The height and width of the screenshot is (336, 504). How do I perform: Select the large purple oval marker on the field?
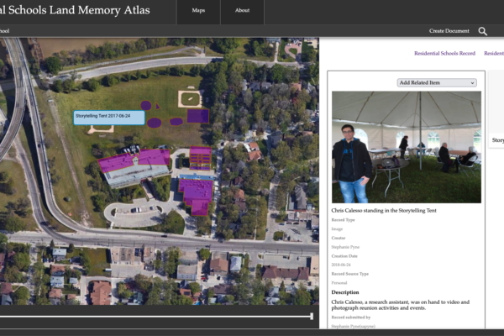[x=155, y=123]
